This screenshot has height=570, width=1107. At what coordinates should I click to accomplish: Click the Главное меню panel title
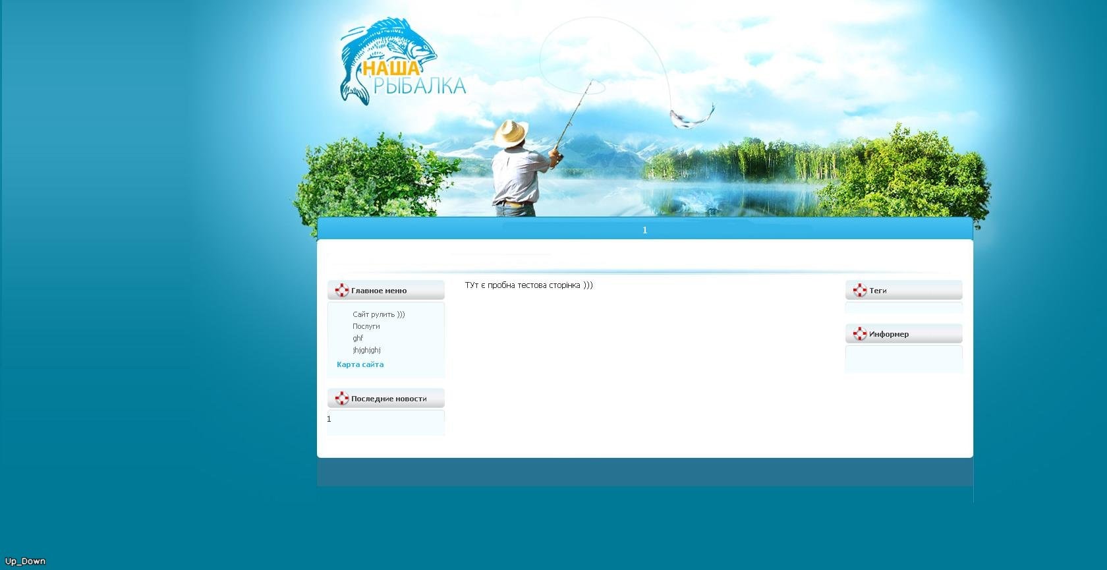click(x=379, y=291)
